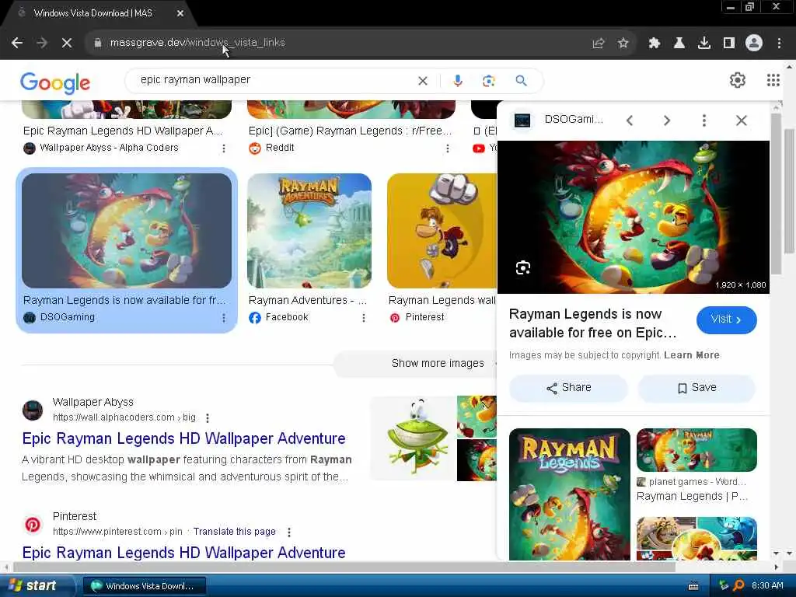Click the Google logo
This screenshot has width=796, height=597.
(x=55, y=82)
